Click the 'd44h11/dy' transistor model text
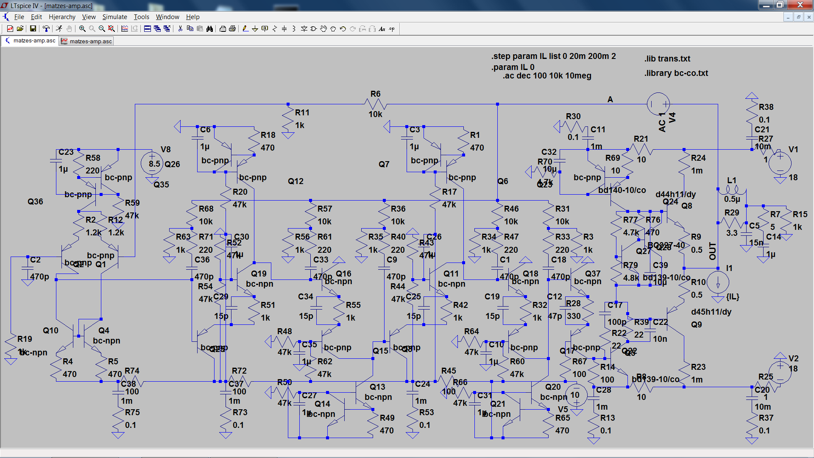 pos(676,194)
